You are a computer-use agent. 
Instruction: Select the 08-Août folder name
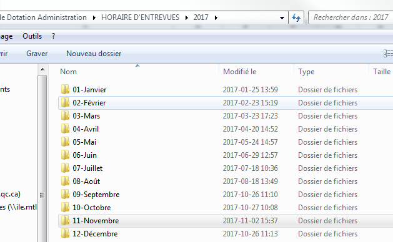pos(86,181)
